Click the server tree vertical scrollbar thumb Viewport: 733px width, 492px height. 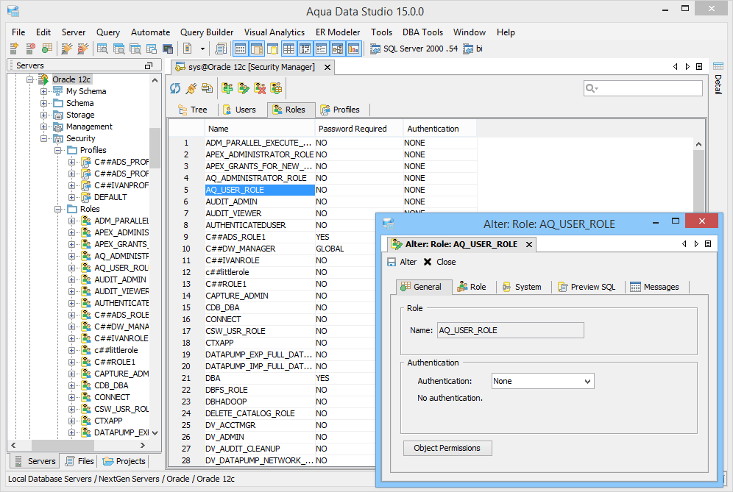155,148
